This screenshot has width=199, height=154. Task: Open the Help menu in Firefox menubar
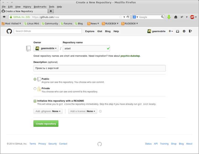coord(59,7)
